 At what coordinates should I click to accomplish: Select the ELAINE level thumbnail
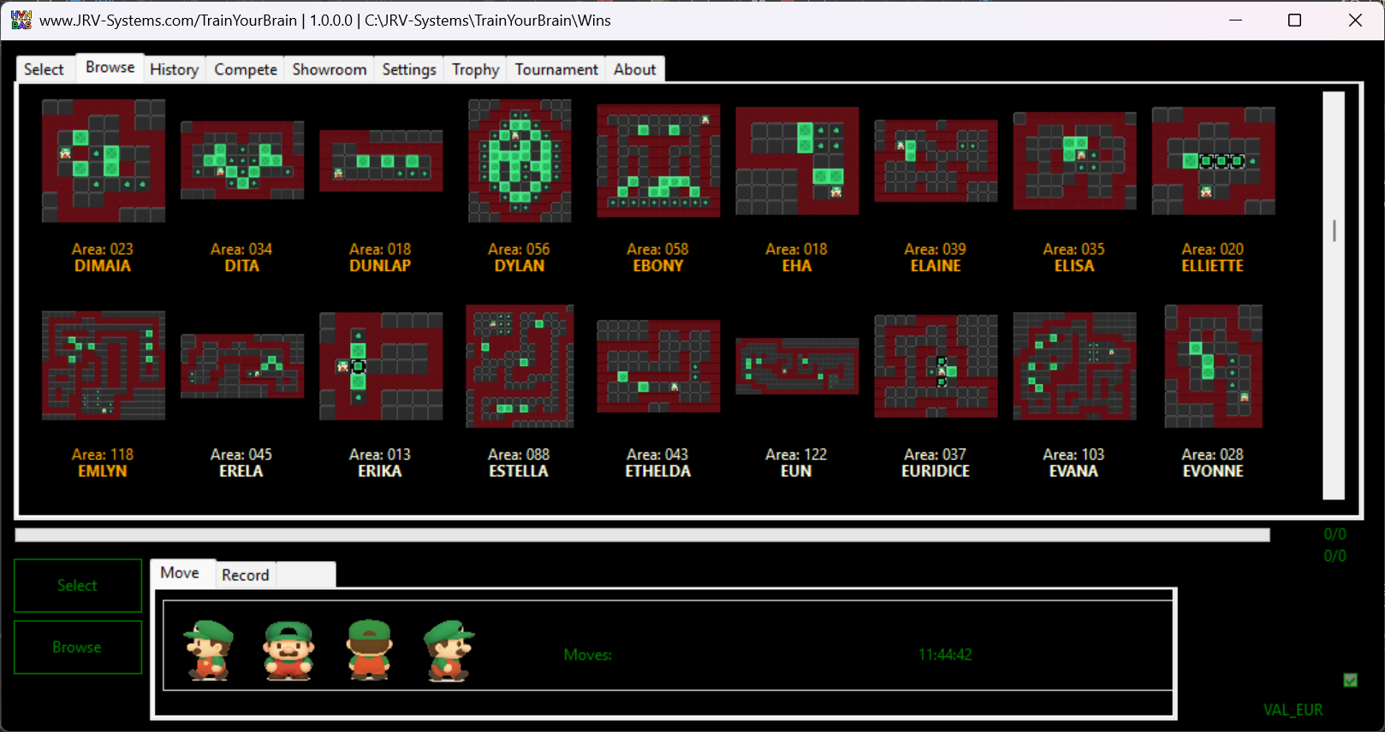point(936,161)
